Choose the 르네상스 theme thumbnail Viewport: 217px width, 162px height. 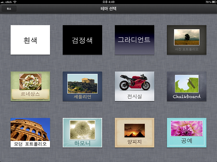coord(30,86)
